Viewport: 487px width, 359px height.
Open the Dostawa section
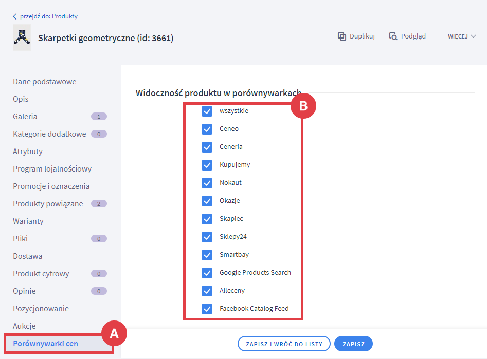tap(27, 256)
